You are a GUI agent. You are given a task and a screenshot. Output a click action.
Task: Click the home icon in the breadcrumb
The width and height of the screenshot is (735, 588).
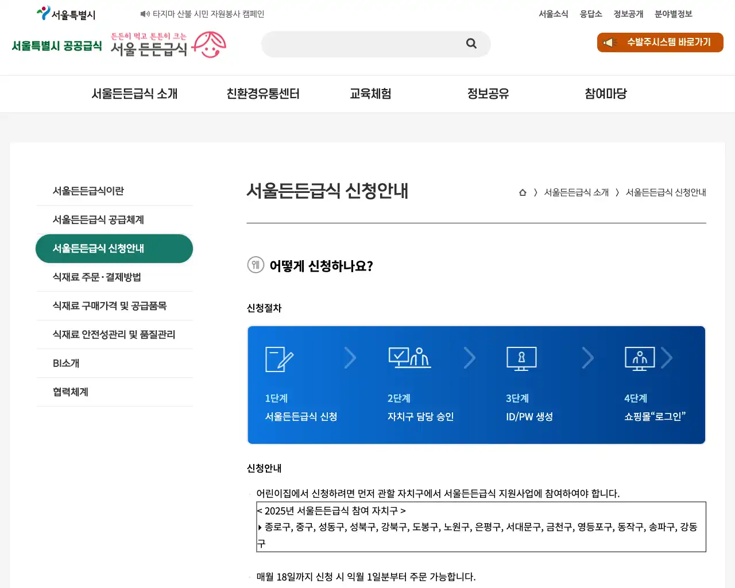point(522,192)
